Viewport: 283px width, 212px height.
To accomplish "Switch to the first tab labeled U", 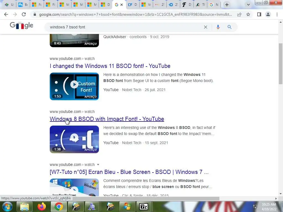I will (x=9, y=5).
